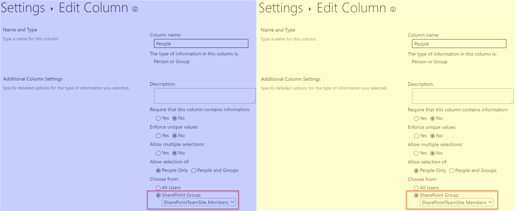Screen dimensions: 516x211
Task: Select All Users option in blue panel
Action: click(158, 188)
